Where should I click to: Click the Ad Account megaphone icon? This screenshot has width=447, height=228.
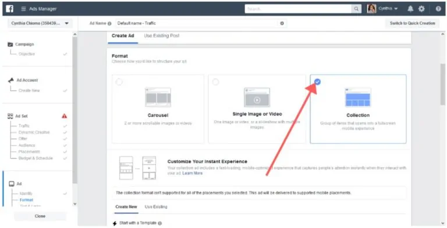tap(11, 80)
